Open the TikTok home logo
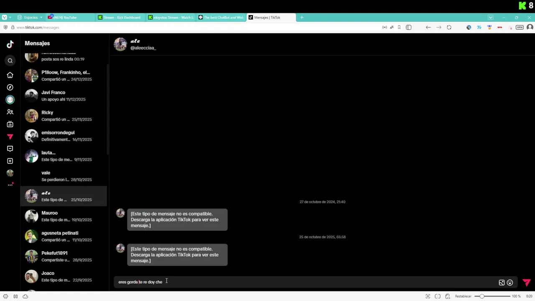The width and height of the screenshot is (535, 301). (x=10, y=44)
